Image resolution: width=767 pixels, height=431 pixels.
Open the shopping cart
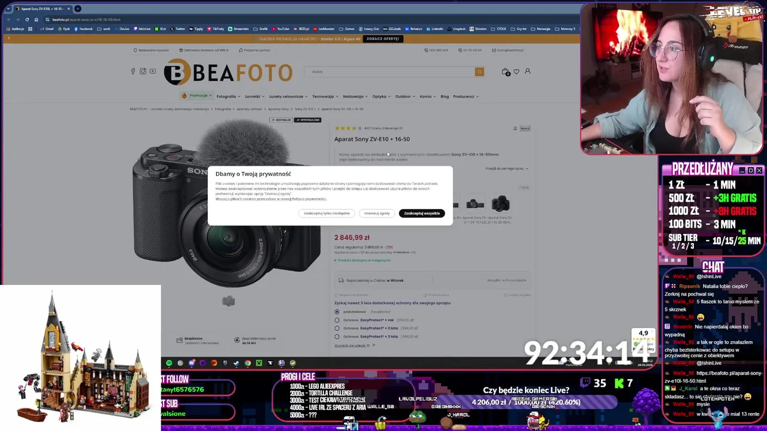(x=506, y=72)
